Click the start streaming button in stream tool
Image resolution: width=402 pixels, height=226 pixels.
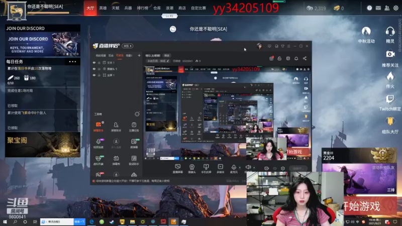[x=298, y=168]
